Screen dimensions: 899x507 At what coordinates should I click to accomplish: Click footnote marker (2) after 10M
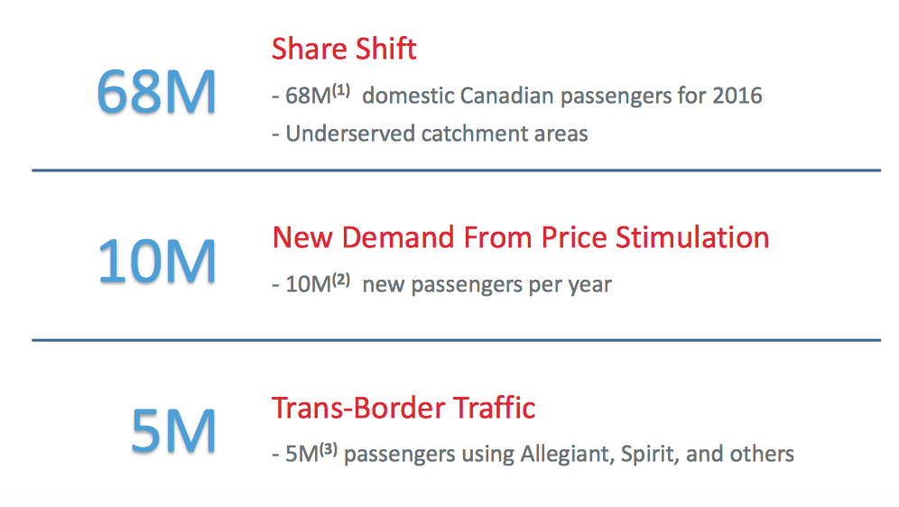point(341,280)
